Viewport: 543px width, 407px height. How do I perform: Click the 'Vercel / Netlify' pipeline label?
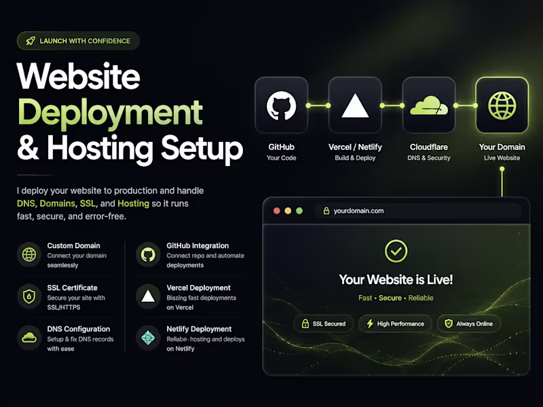(355, 147)
